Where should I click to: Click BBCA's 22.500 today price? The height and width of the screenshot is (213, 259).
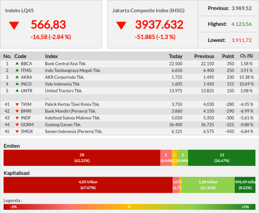click(176, 64)
